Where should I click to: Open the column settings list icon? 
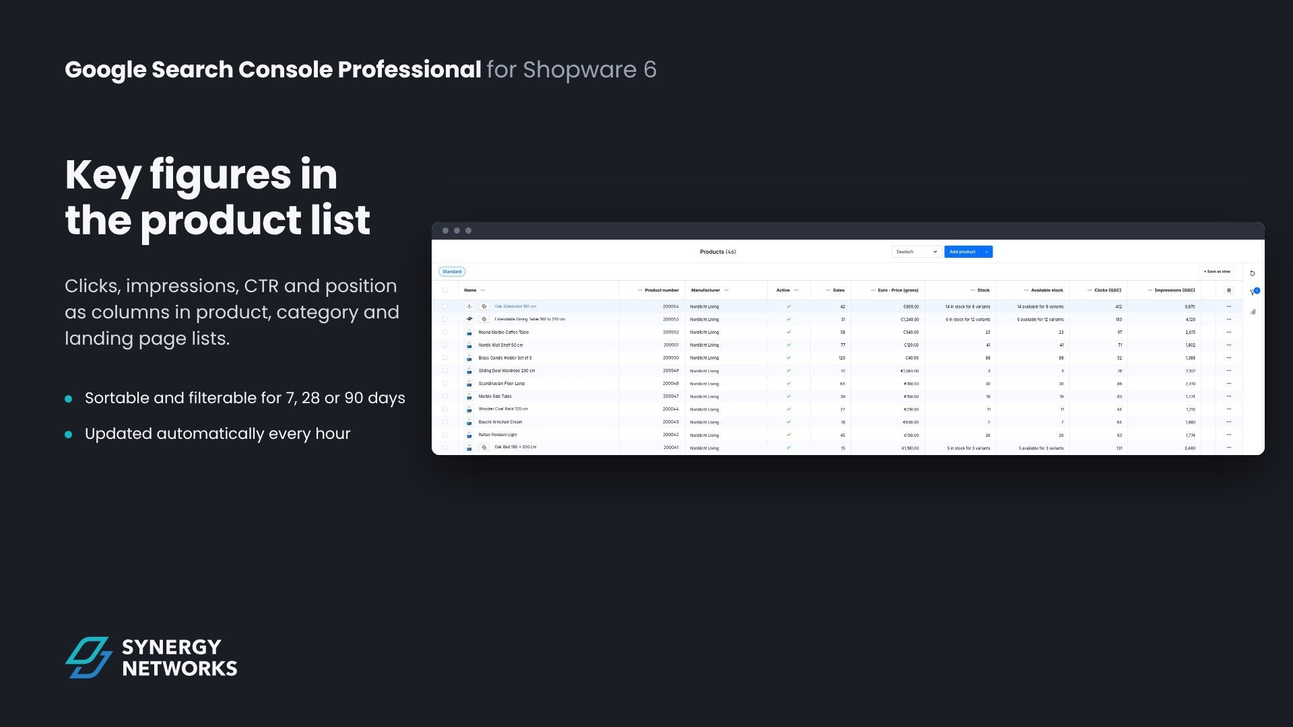1228,290
